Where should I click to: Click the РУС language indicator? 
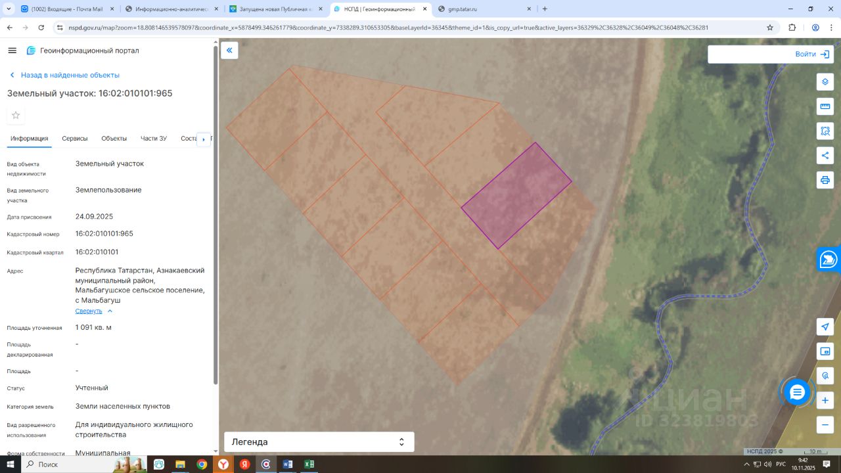(781, 464)
